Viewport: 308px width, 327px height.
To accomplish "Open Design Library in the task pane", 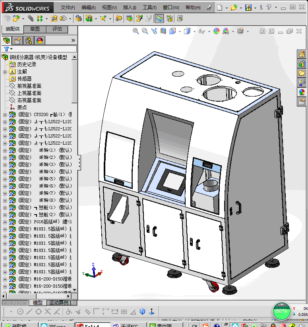I will point(302,64).
